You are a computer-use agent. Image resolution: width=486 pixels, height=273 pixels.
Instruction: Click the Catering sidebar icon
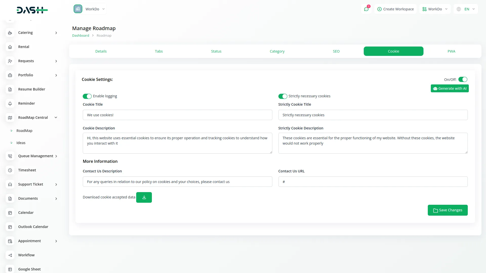pyautogui.click(x=10, y=33)
